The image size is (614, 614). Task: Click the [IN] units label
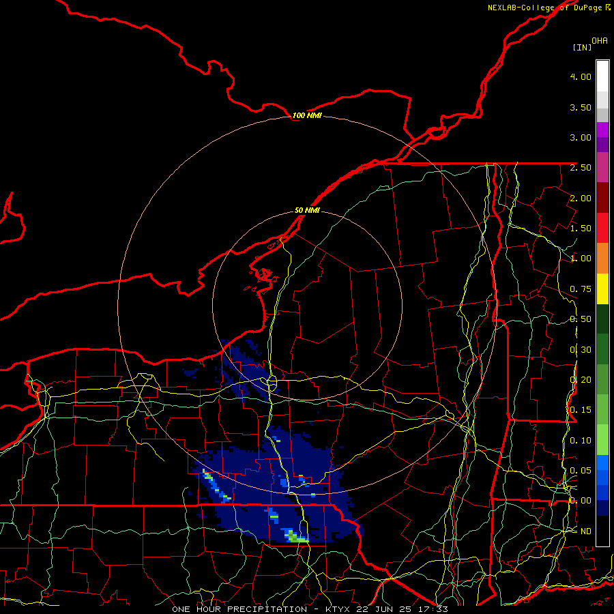click(x=582, y=47)
